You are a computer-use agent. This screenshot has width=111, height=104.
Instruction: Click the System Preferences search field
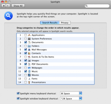(x=97, y=6)
